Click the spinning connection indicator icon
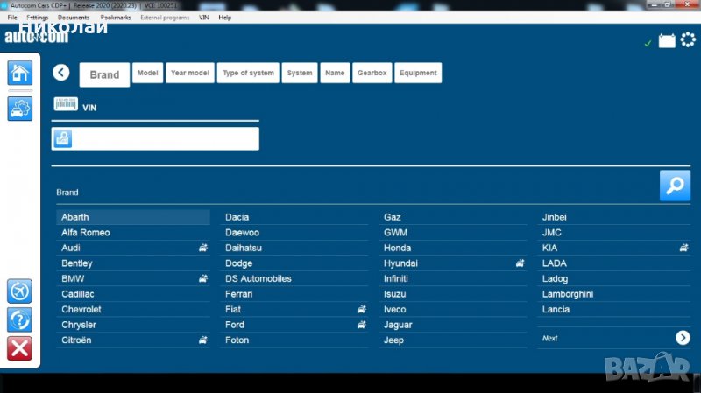The width and height of the screenshot is (701, 393). click(x=688, y=40)
